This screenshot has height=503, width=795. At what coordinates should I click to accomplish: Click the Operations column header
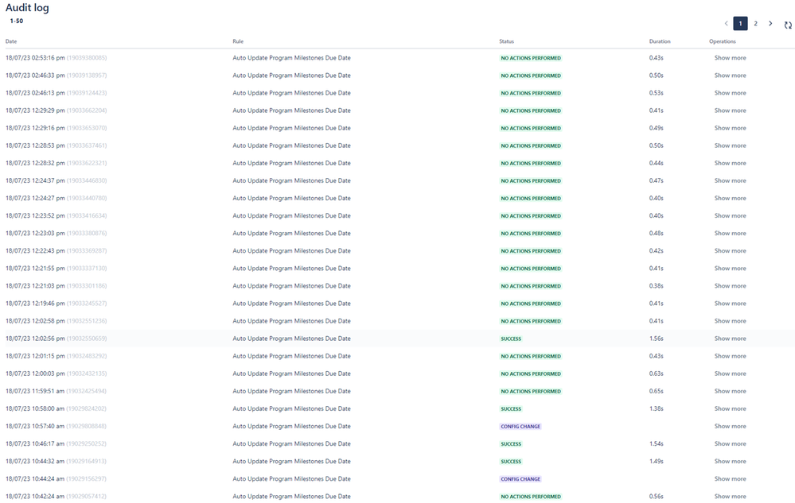pos(723,41)
